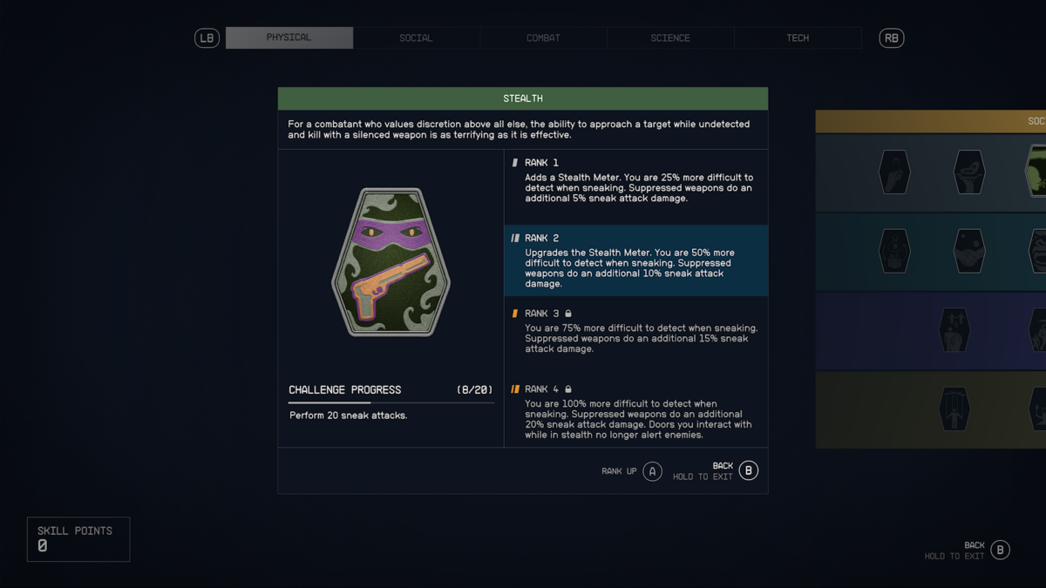Select the locked Rank 4 entry
This screenshot has height=588, width=1046.
[x=636, y=412]
